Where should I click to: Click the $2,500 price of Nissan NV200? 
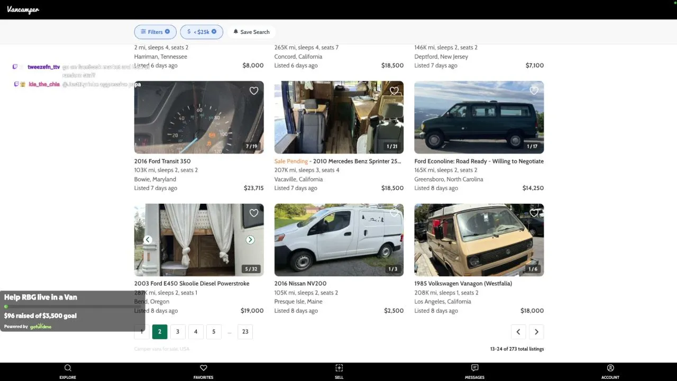(394, 311)
